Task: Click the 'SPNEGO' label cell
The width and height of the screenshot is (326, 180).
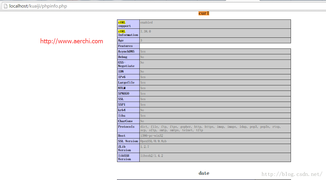Action: [x=128, y=93]
